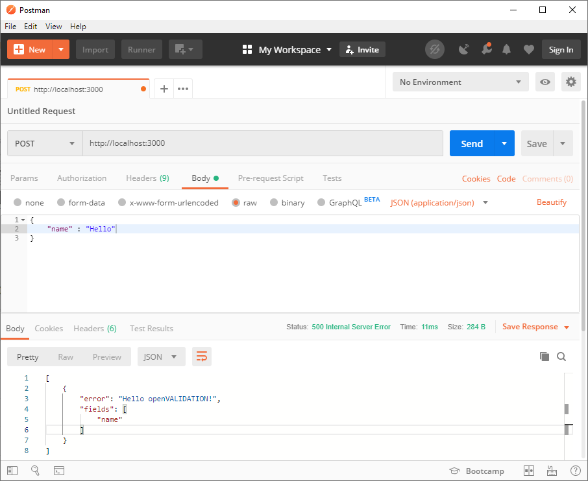Select the form-data radio button
Viewport: 588px width, 481px height.
[x=61, y=203]
